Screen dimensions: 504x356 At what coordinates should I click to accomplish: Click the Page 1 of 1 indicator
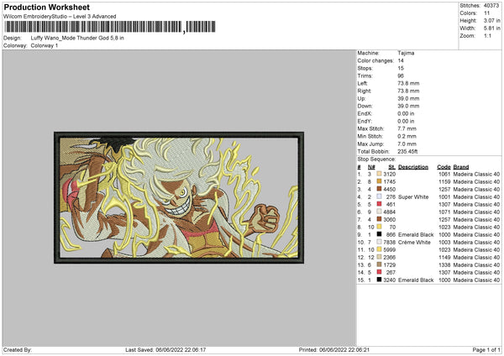click(486, 349)
